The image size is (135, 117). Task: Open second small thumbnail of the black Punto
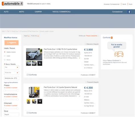click(34, 101)
